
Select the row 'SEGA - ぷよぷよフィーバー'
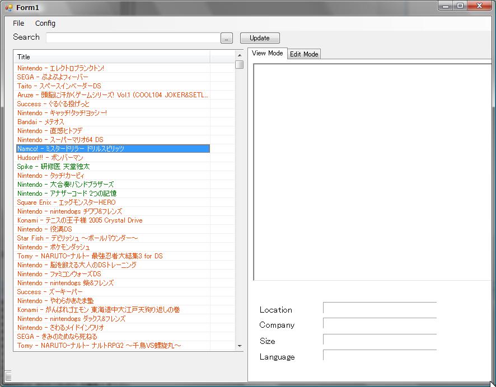pos(113,77)
